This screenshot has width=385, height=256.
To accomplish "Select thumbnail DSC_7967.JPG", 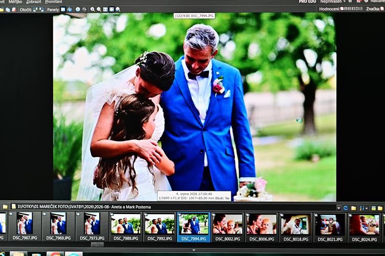I will pos(25,227).
